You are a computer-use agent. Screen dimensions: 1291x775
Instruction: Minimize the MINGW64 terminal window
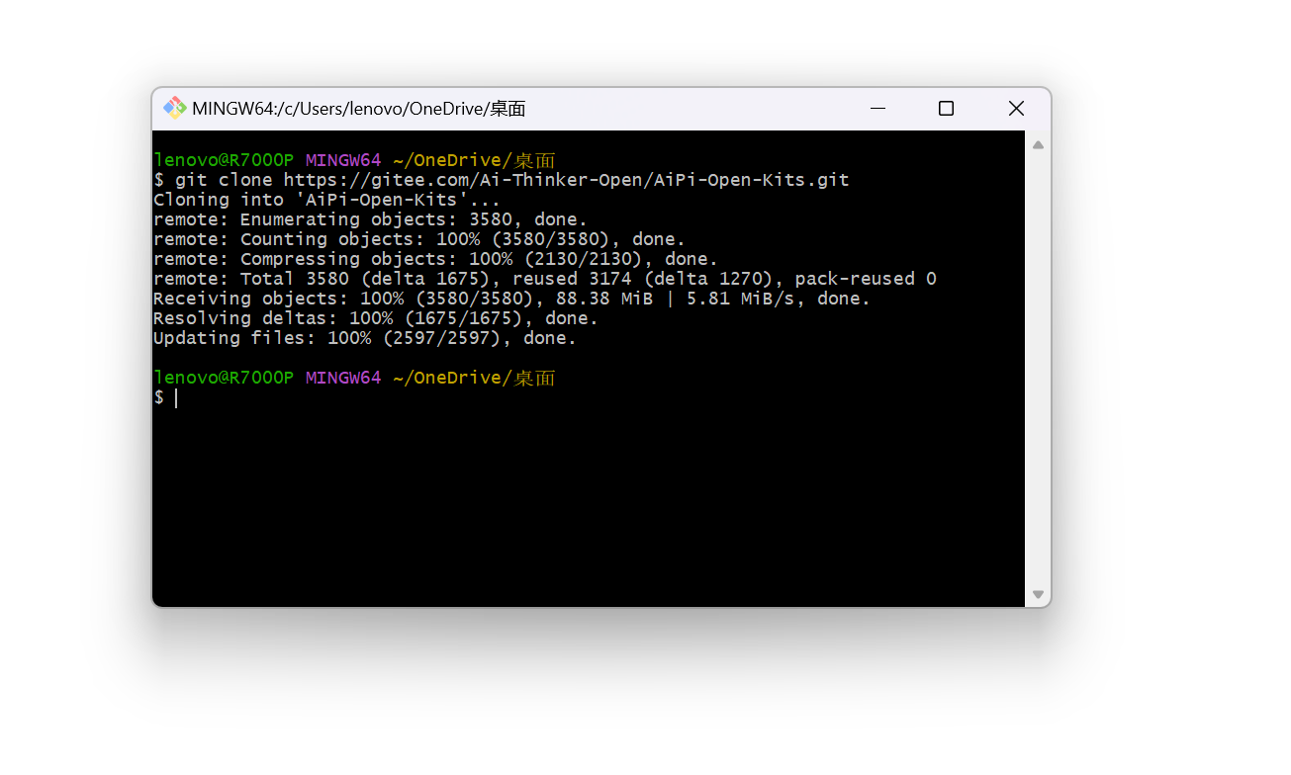tap(876, 109)
